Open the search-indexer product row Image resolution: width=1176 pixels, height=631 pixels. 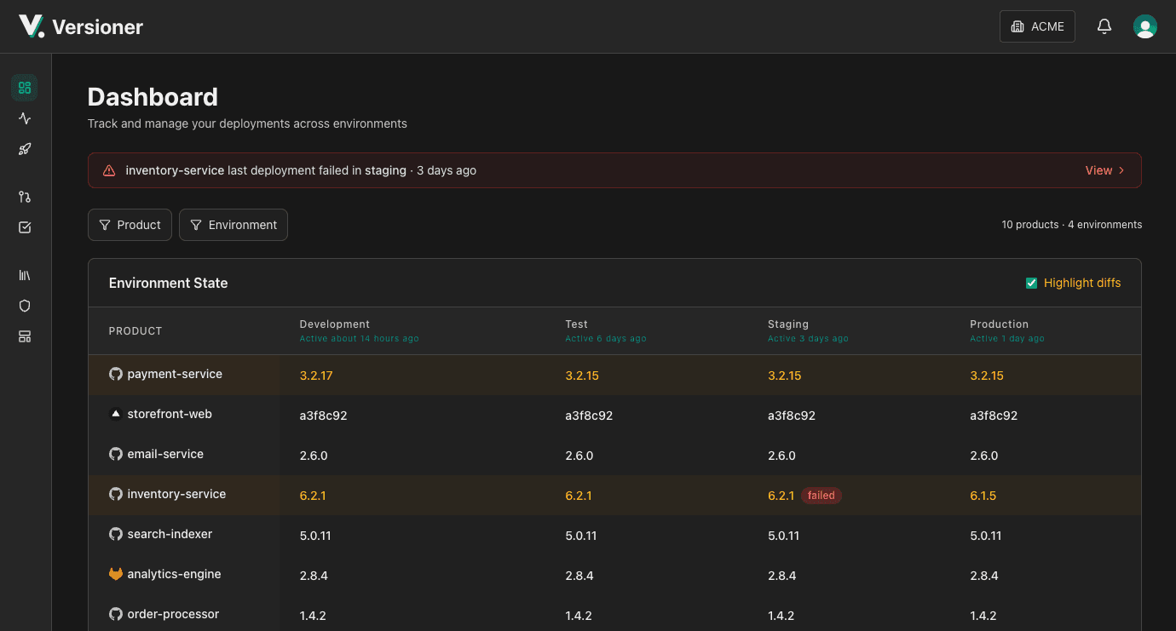tap(614, 535)
